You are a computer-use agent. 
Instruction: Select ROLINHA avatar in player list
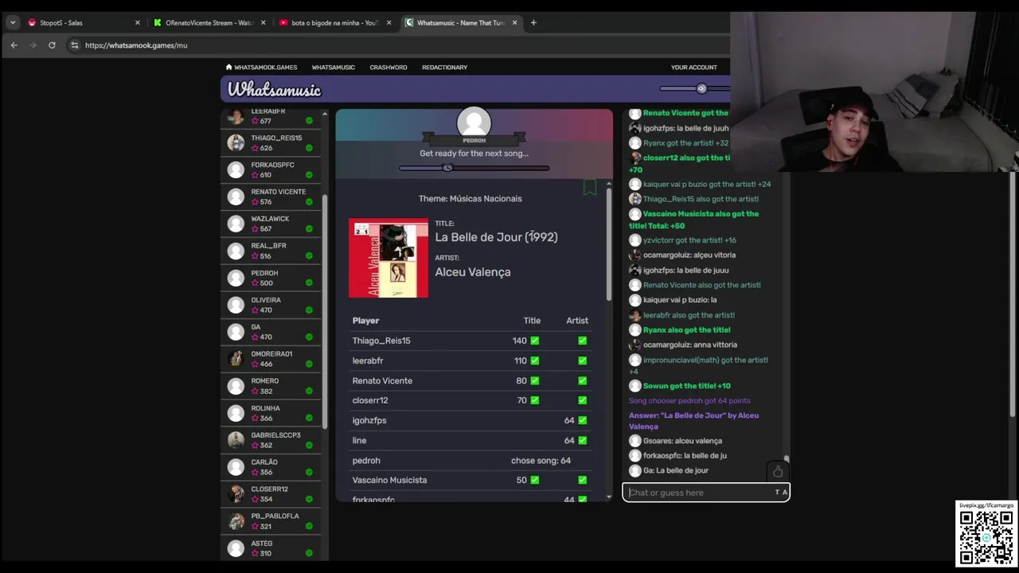coord(236,413)
